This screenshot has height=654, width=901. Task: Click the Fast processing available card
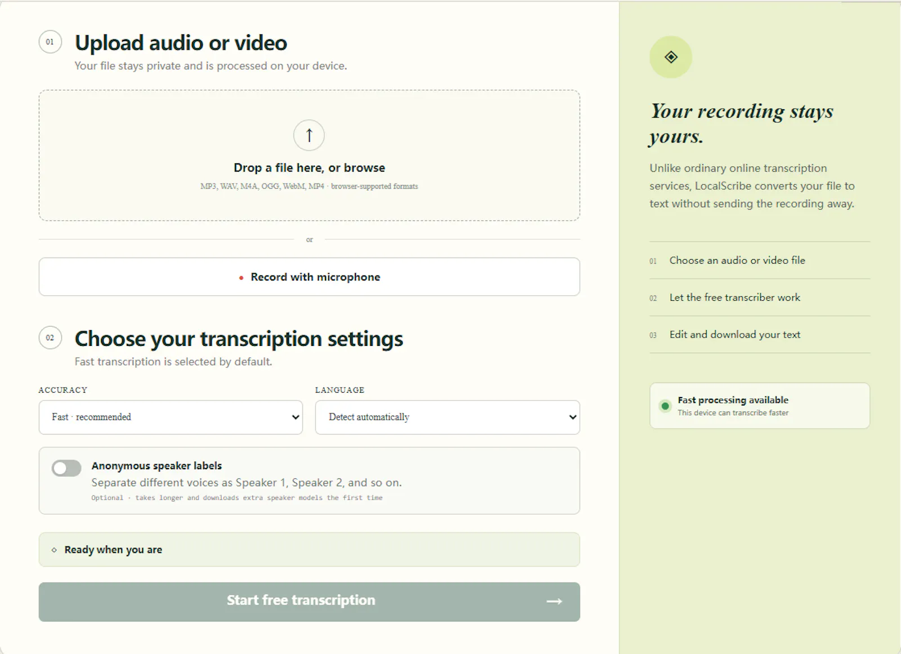tap(760, 406)
